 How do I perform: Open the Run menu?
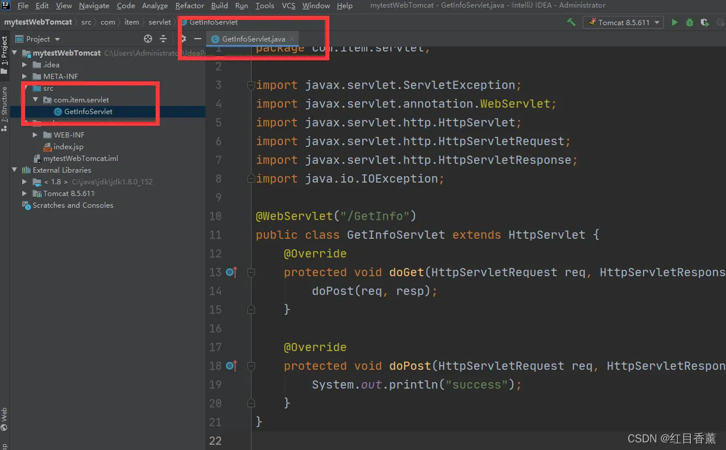tap(242, 5)
